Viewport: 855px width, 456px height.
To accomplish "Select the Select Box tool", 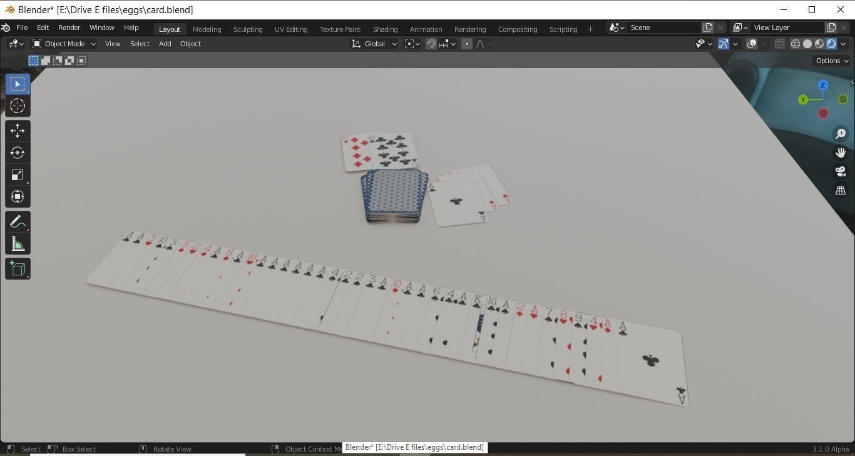I will coord(18,84).
